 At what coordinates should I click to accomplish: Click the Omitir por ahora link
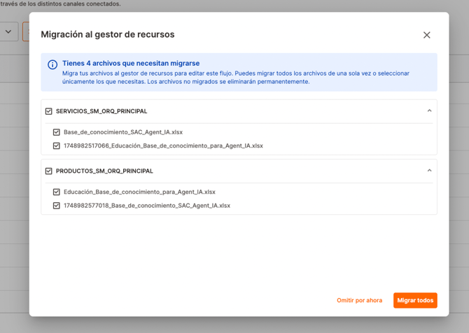point(359,301)
